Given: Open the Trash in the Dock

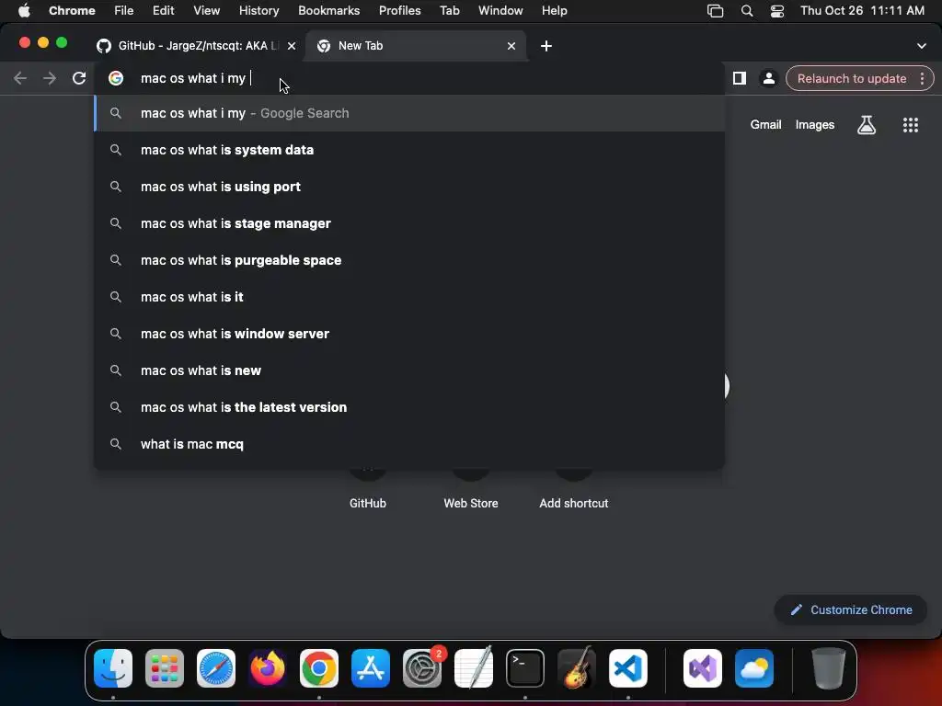Looking at the screenshot, I should tap(829, 668).
